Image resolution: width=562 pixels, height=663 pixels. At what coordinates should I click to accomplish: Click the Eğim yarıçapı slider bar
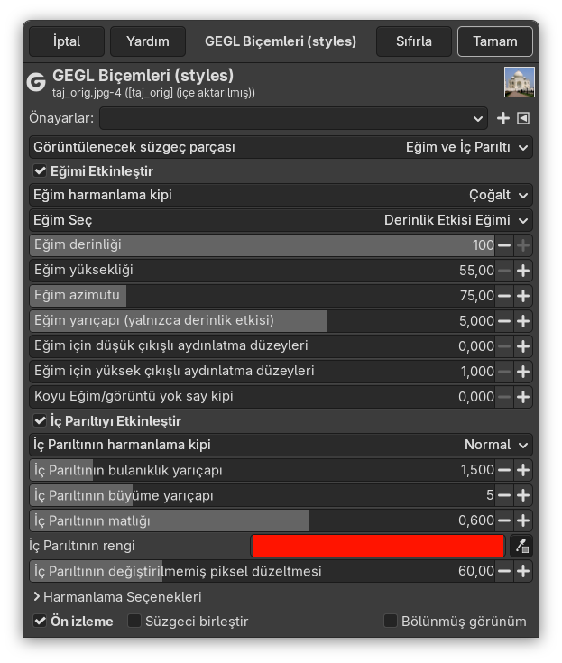(263, 321)
